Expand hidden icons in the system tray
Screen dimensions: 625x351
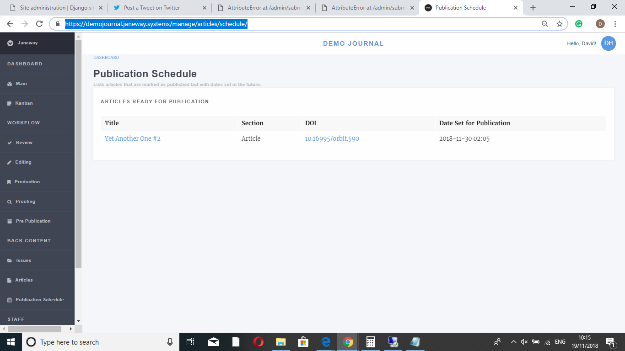click(x=513, y=341)
